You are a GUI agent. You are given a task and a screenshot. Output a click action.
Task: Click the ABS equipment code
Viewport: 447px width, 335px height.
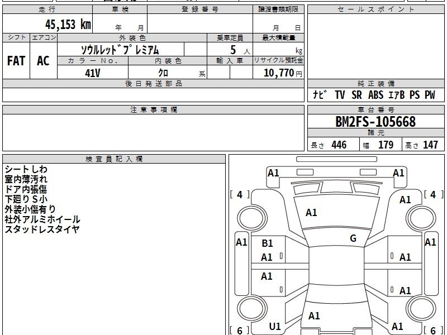(375, 95)
